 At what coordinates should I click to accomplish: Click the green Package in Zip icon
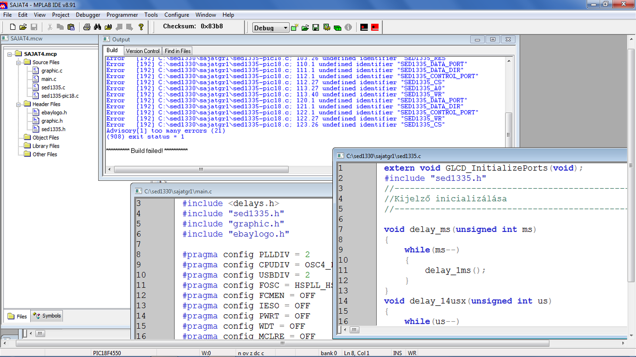pyautogui.click(x=337, y=27)
